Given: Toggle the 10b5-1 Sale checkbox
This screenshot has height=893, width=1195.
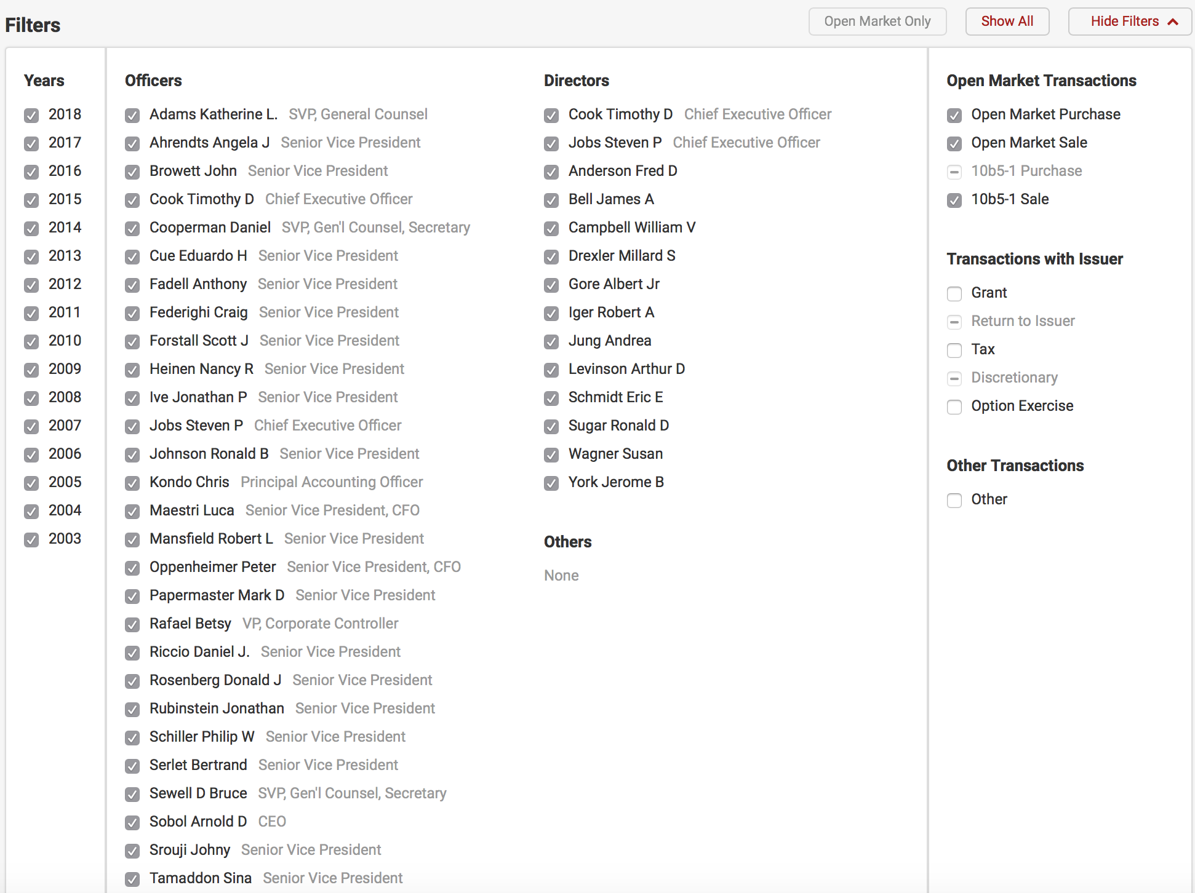Looking at the screenshot, I should 954,200.
